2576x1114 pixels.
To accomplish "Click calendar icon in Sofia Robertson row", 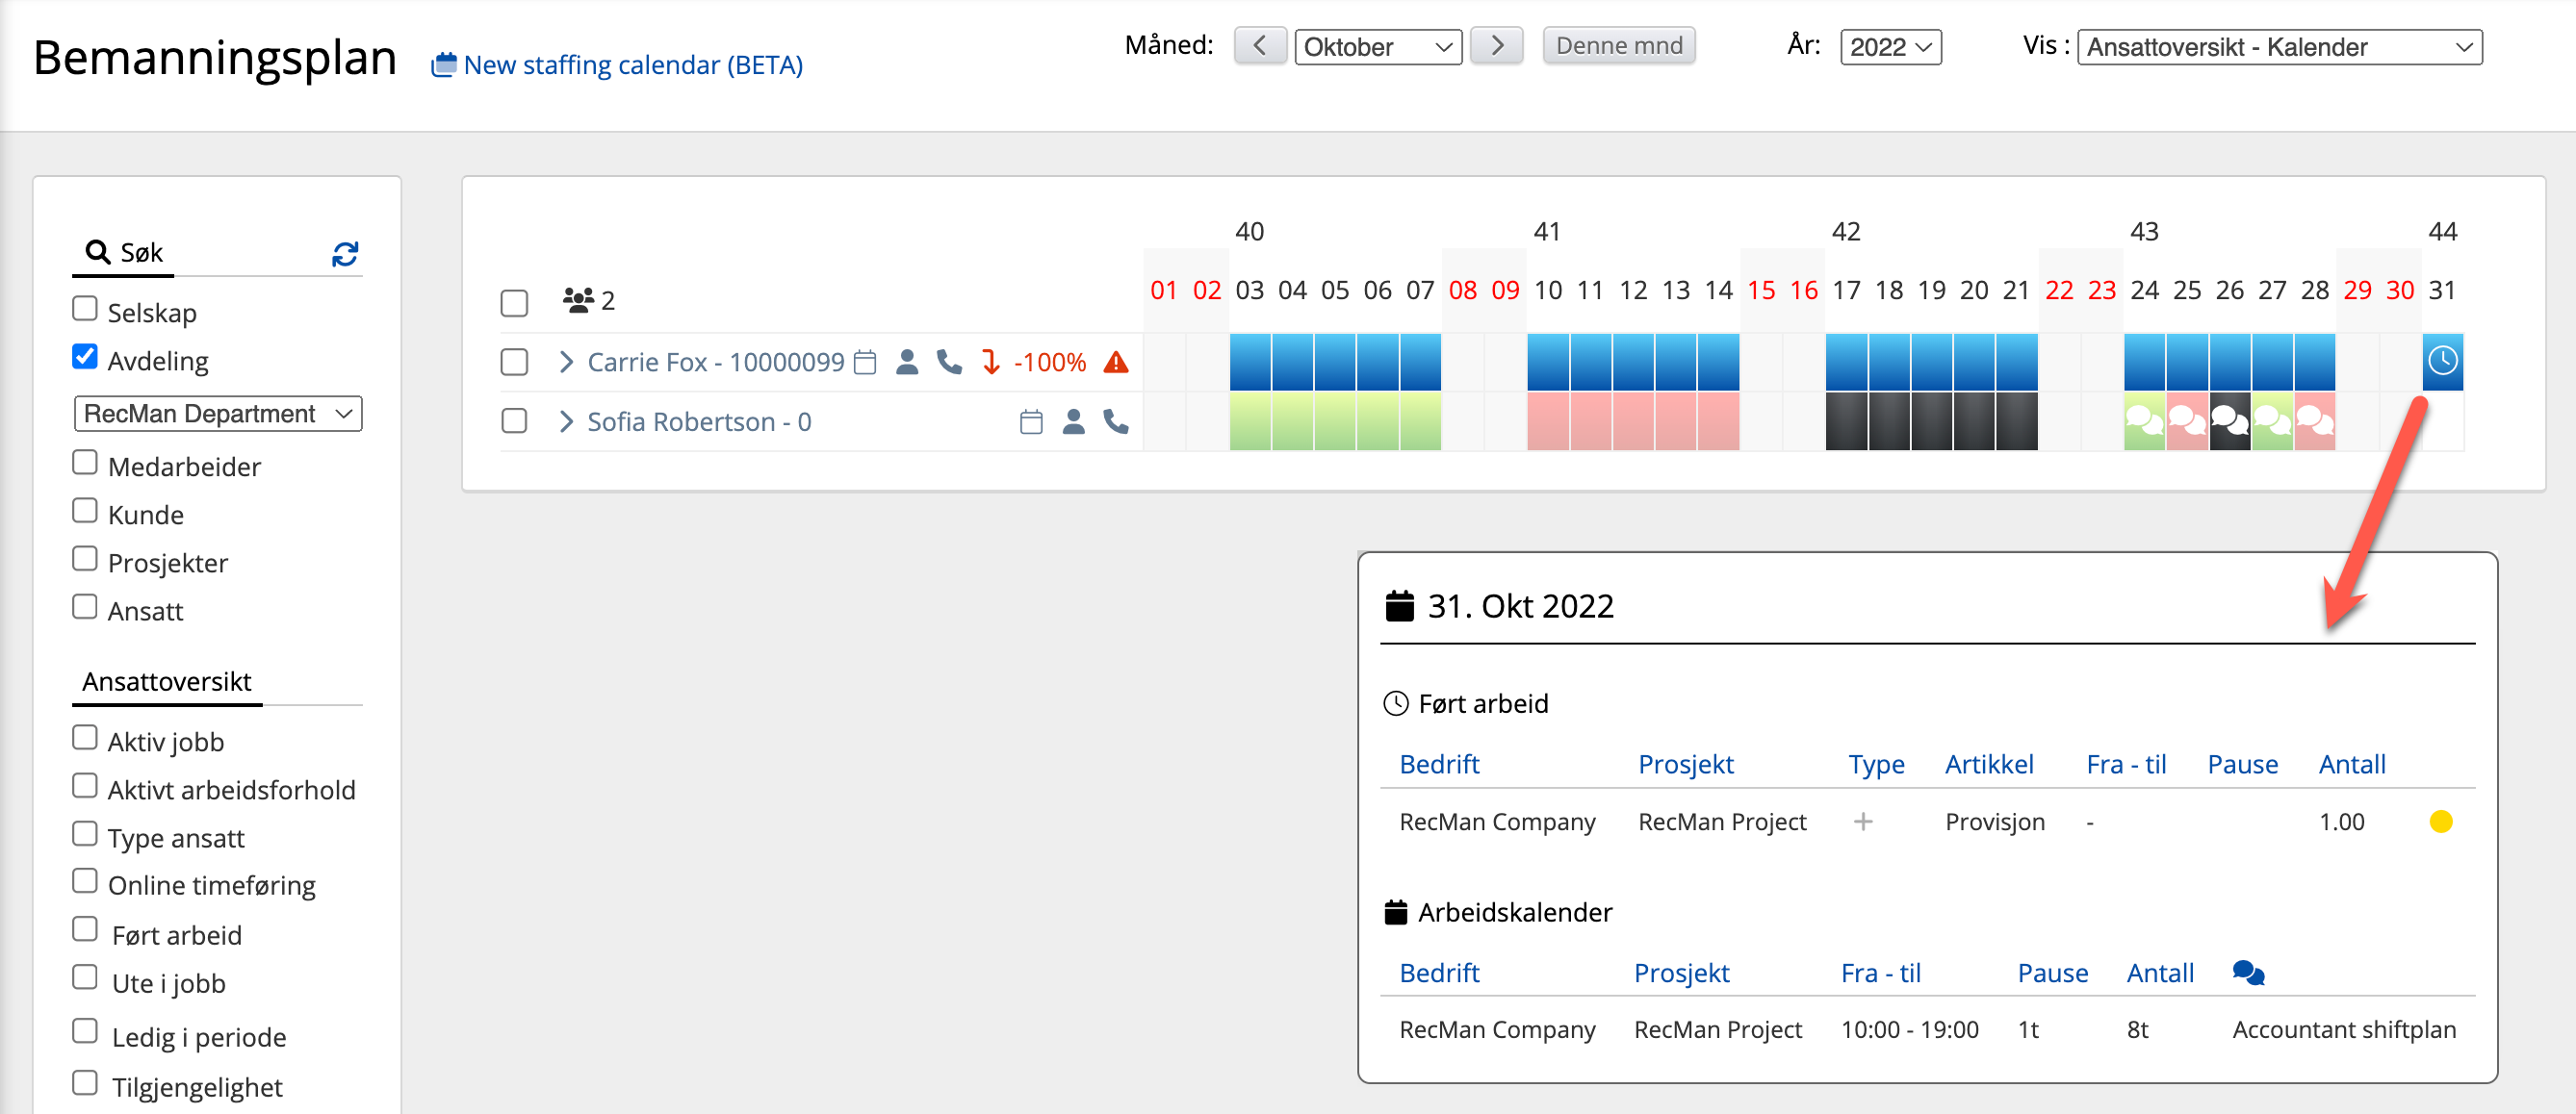I will pyautogui.click(x=1031, y=421).
